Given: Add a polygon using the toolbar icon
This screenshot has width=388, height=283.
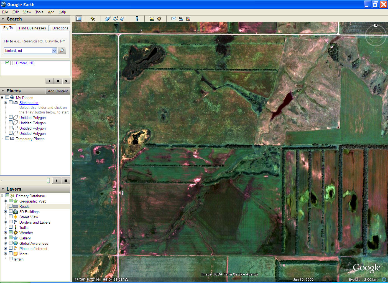Looking at the screenshot, I should (x=108, y=19).
